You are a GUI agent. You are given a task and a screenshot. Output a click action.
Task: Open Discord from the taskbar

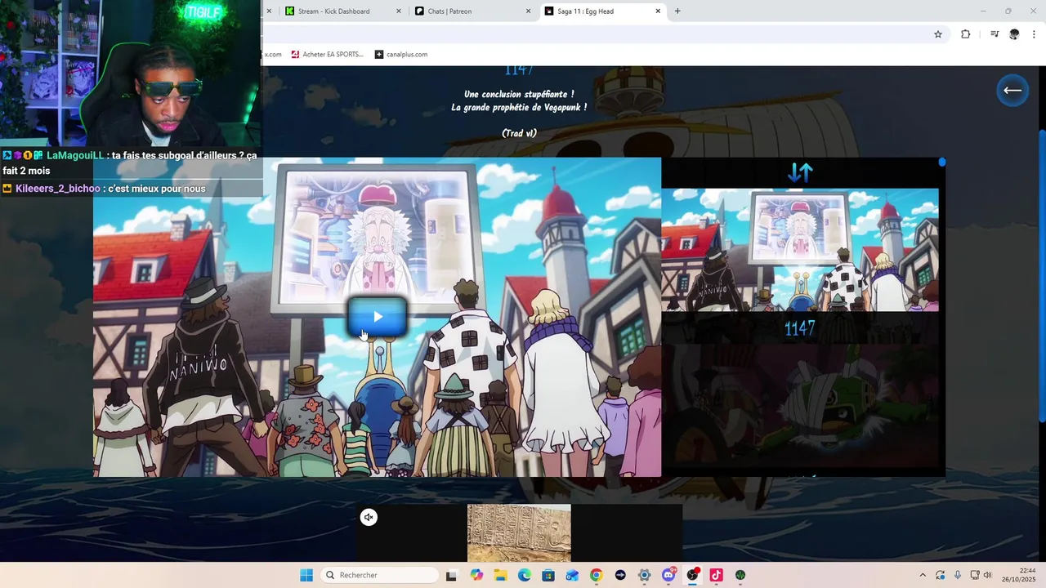[668, 575]
